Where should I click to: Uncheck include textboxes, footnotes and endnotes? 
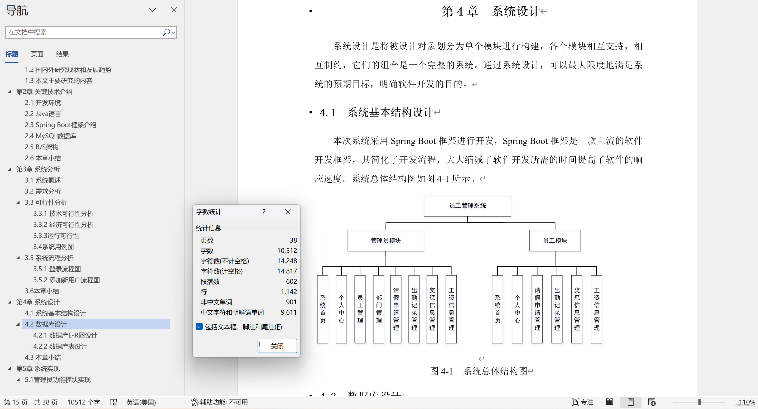pos(199,327)
